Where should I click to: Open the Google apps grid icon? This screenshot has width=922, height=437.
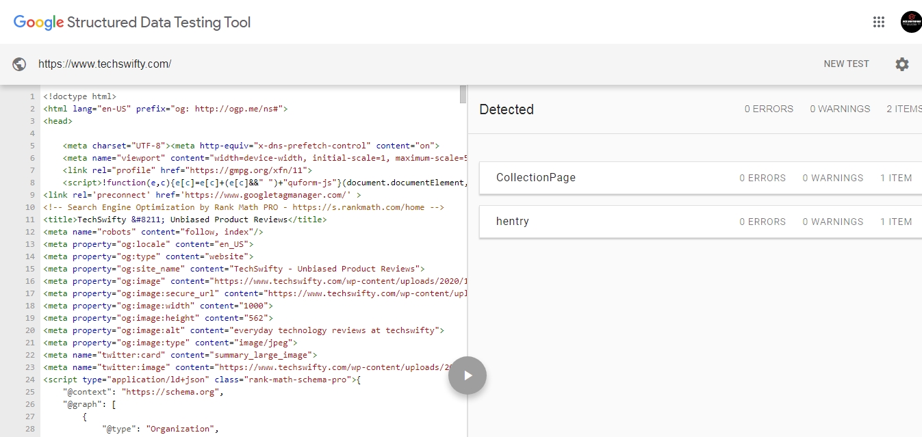[879, 22]
